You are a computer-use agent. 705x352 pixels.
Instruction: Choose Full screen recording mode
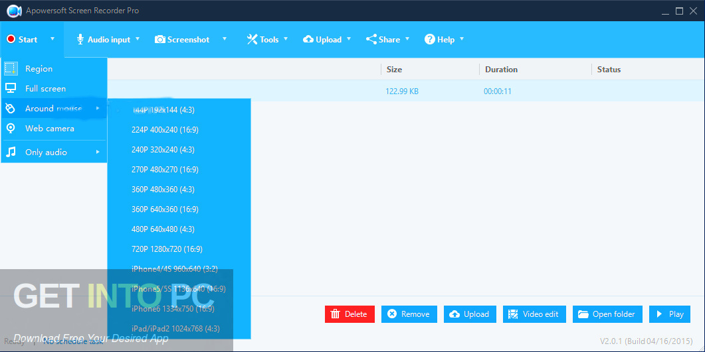(x=54, y=88)
